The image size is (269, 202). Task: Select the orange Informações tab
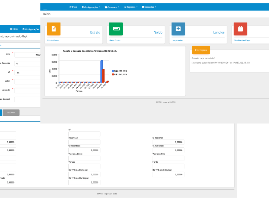click(x=201, y=50)
